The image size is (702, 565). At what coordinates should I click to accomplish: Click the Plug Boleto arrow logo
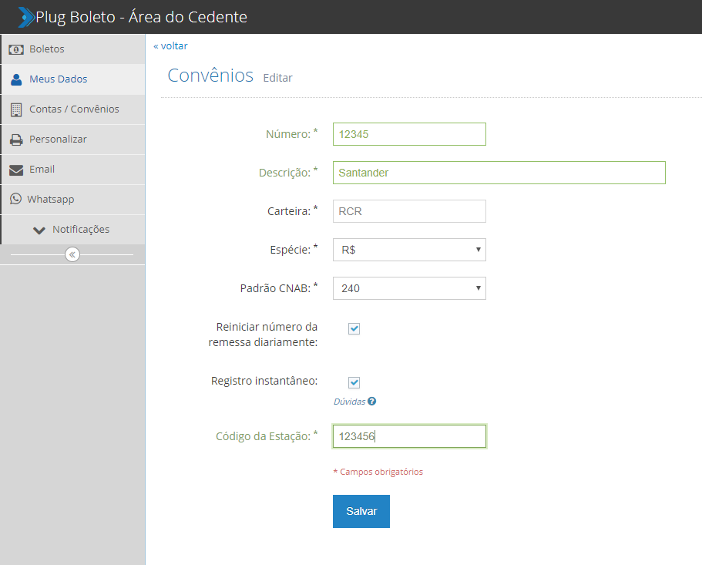(26, 18)
